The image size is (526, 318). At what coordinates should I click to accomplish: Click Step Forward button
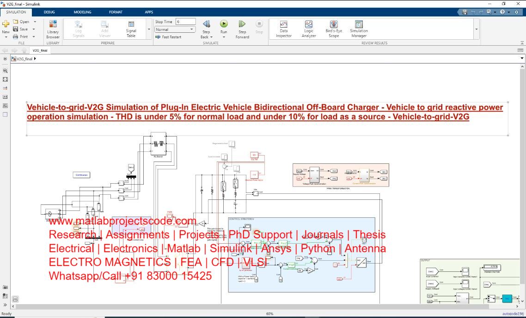[x=242, y=30]
